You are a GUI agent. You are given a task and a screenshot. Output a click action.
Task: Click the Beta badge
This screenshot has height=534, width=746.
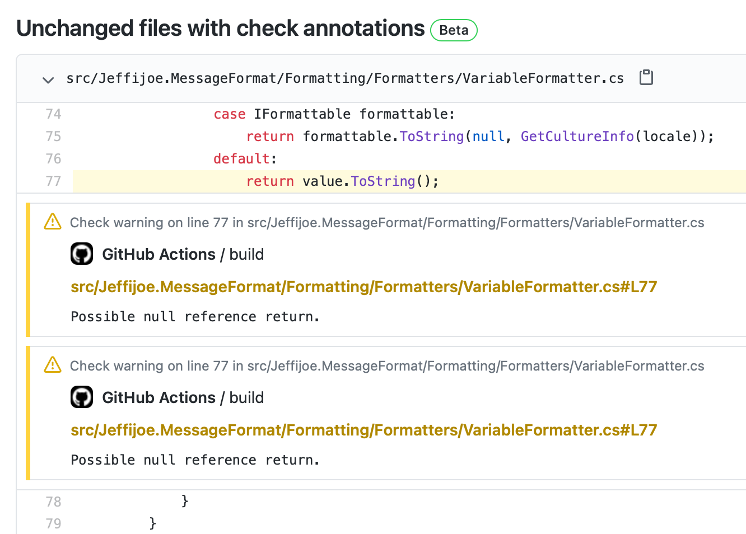(454, 30)
